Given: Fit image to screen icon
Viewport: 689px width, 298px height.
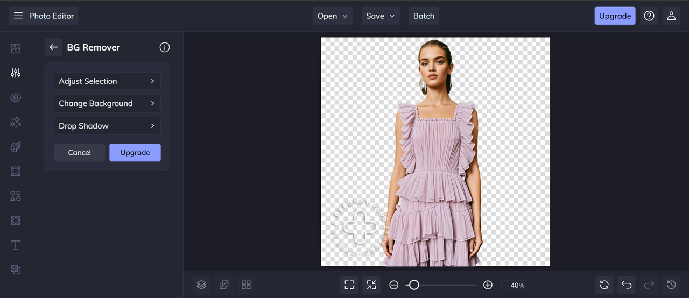Looking at the screenshot, I should pos(349,285).
